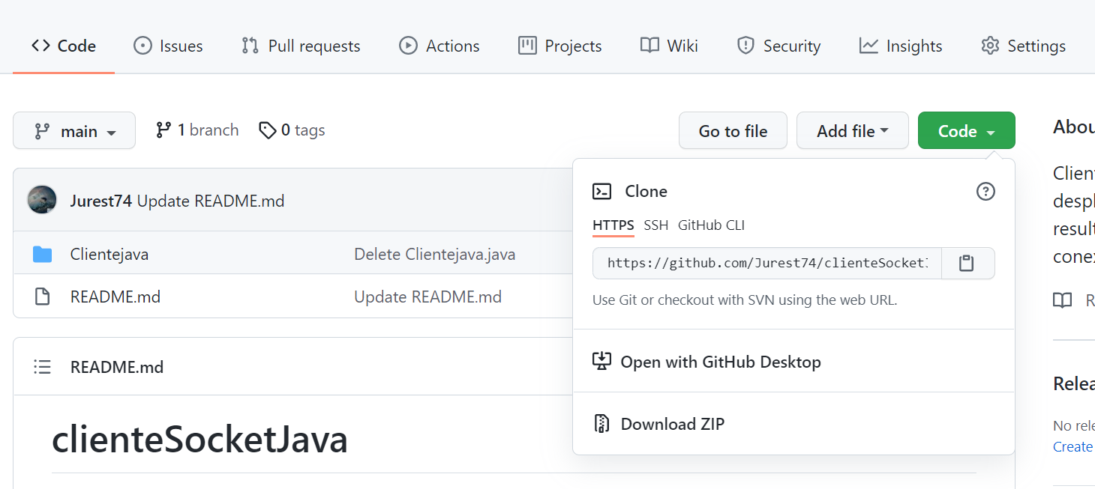
Task: Select the SSH clone tab
Action: 656,225
